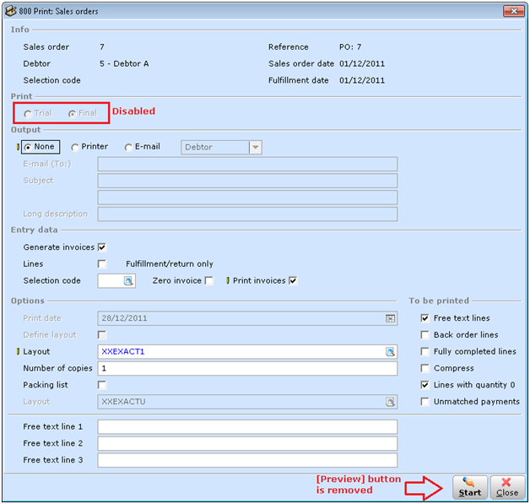Click the 'Sales order date' label
Screen dimensions: 530x504
[x=301, y=64]
